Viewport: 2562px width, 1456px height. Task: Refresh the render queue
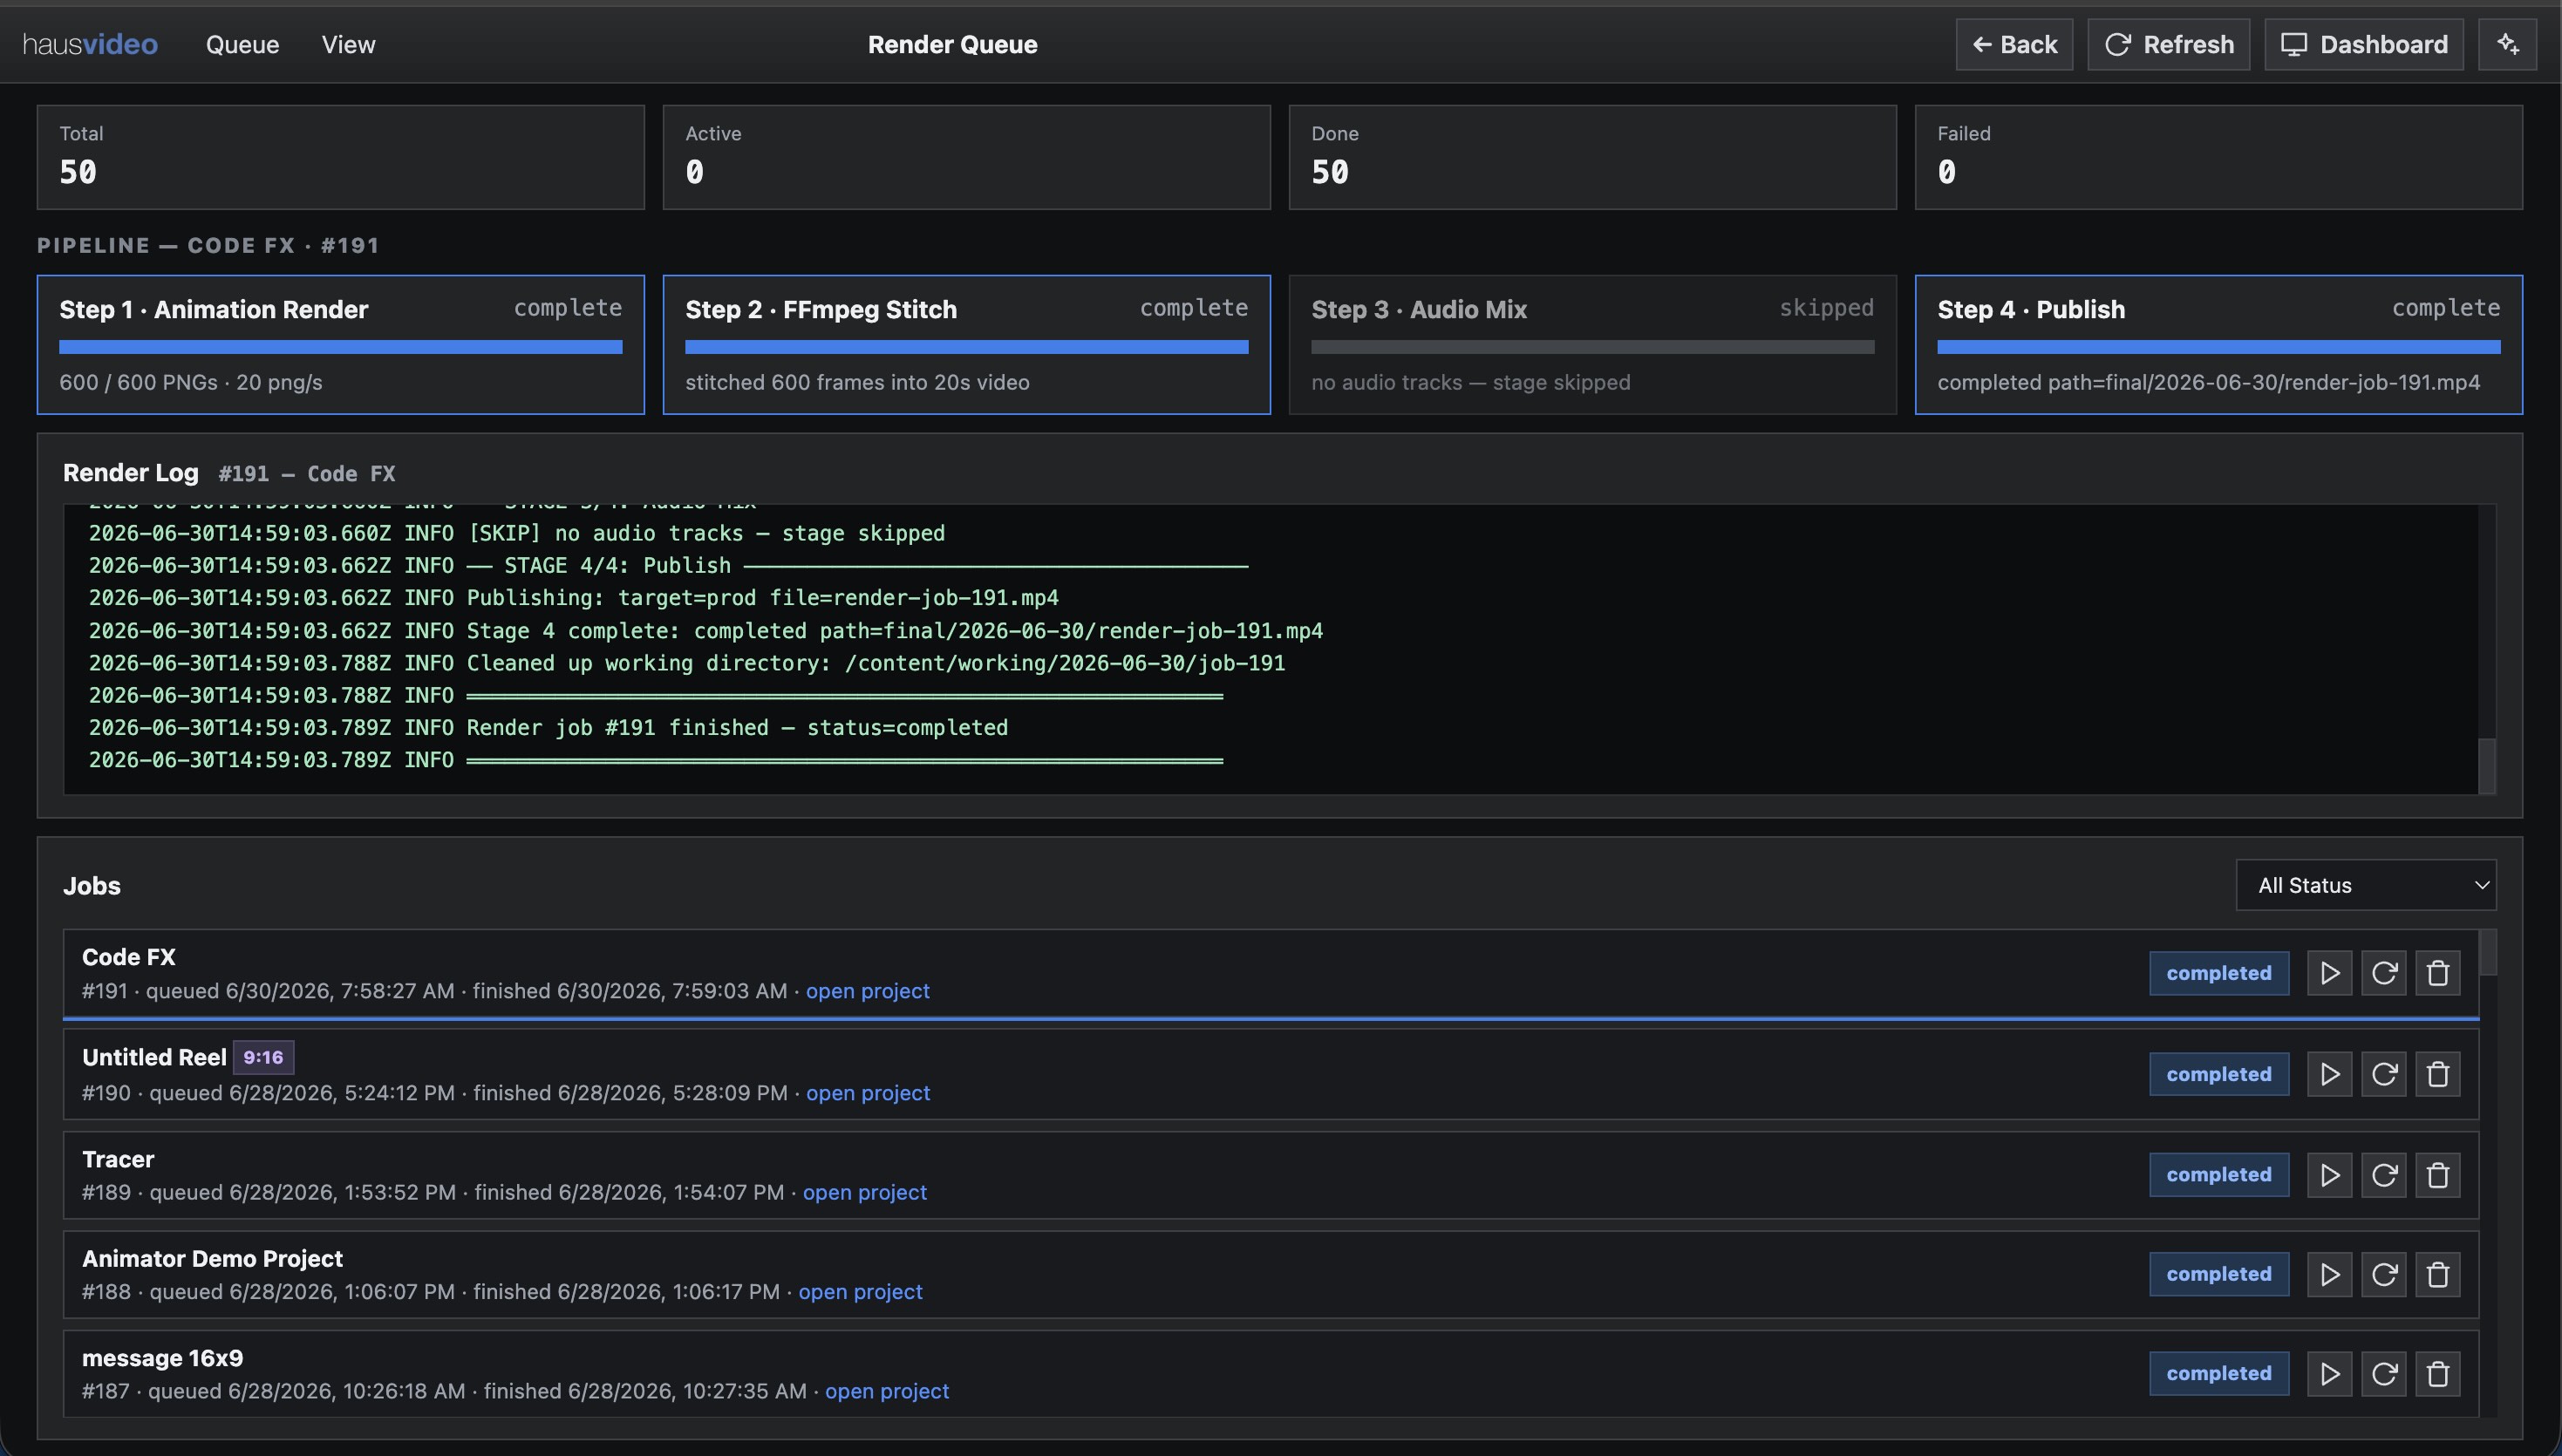[x=2168, y=44]
